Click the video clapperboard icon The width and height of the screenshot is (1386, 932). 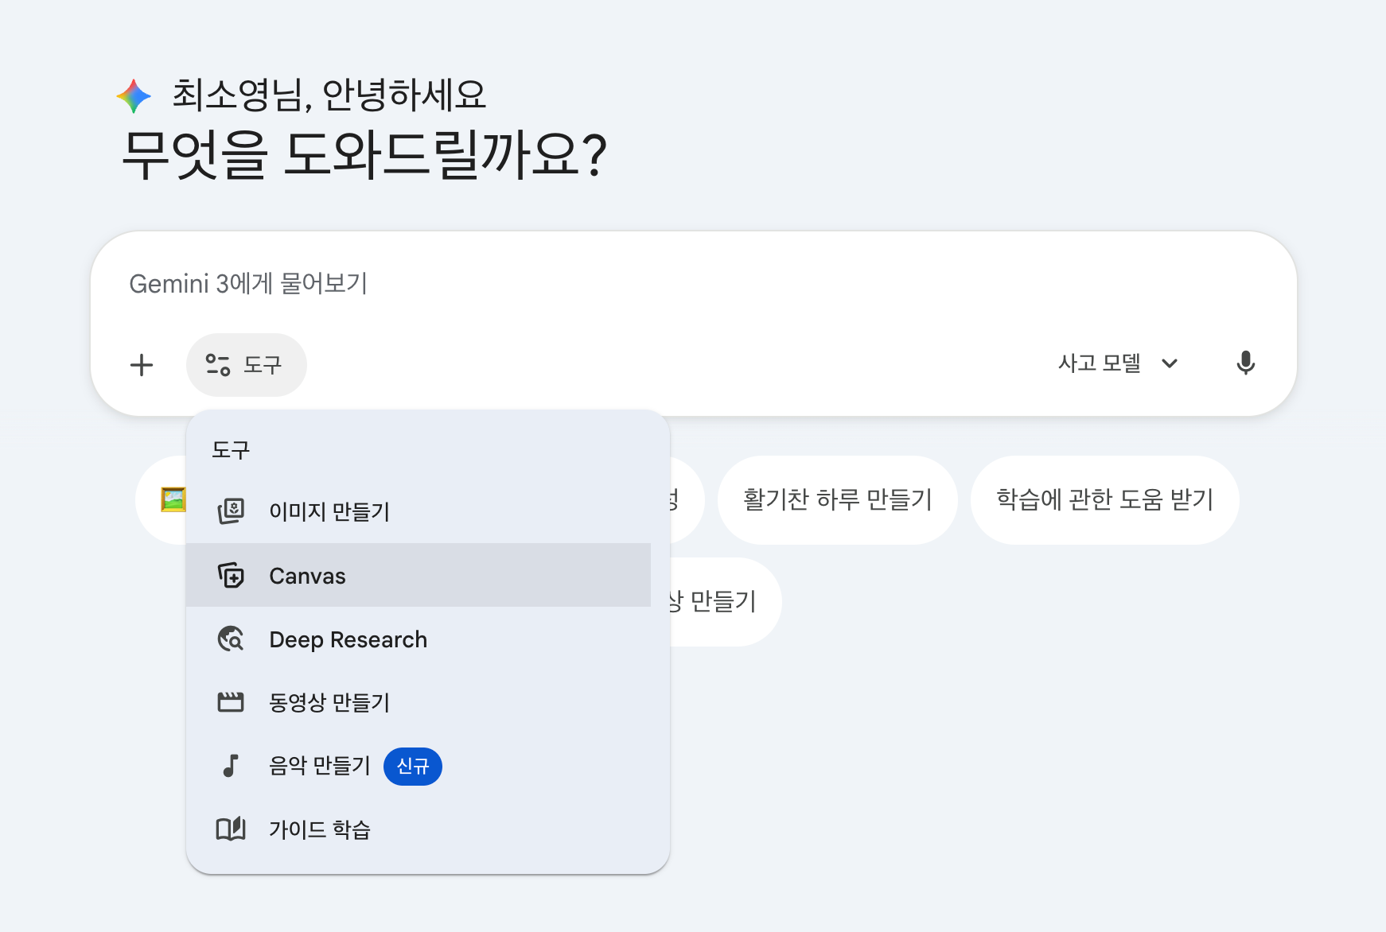click(231, 702)
